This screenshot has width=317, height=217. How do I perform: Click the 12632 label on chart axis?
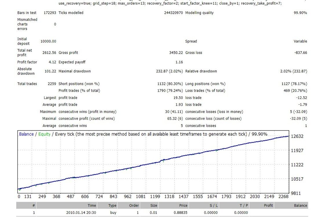pos(297,136)
